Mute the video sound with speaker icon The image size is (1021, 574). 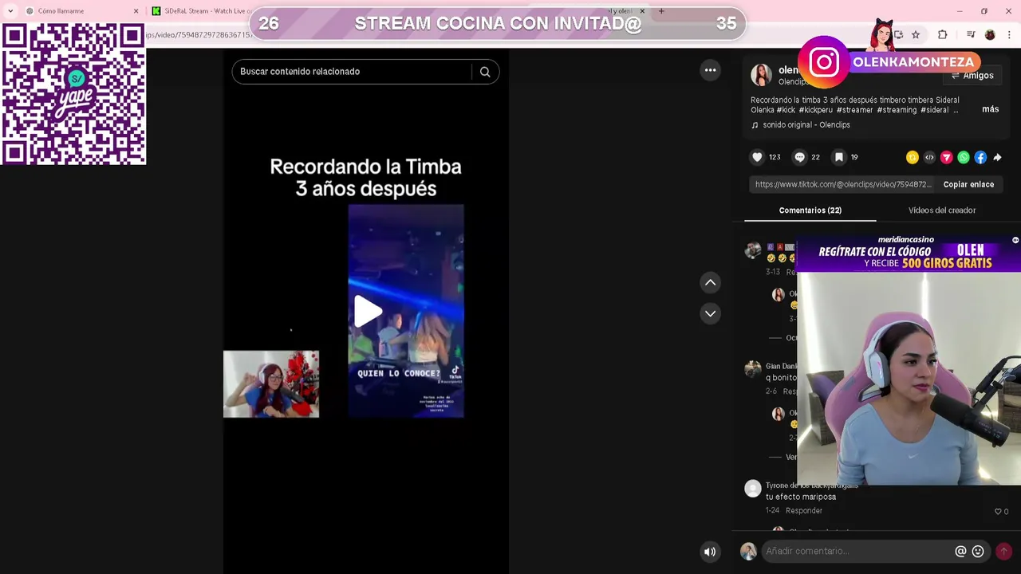coord(710,552)
